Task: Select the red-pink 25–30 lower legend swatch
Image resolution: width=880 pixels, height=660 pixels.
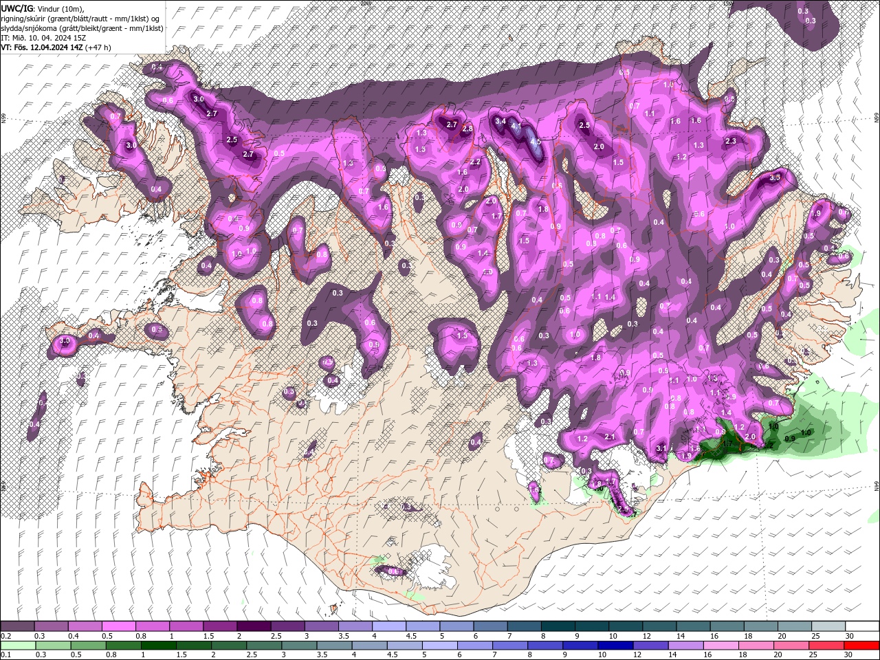Action: 826,646
